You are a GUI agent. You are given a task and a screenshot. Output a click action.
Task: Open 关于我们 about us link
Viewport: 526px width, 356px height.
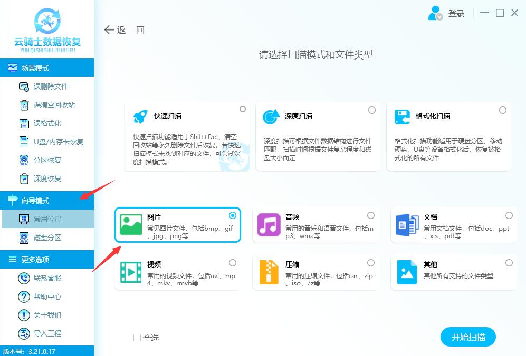tap(47, 315)
